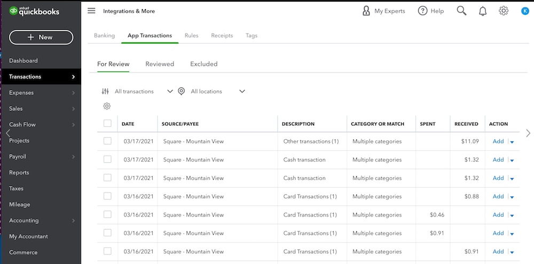Open the Help menu
Image resolution: width=534 pixels, height=264 pixels.
tap(431, 11)
